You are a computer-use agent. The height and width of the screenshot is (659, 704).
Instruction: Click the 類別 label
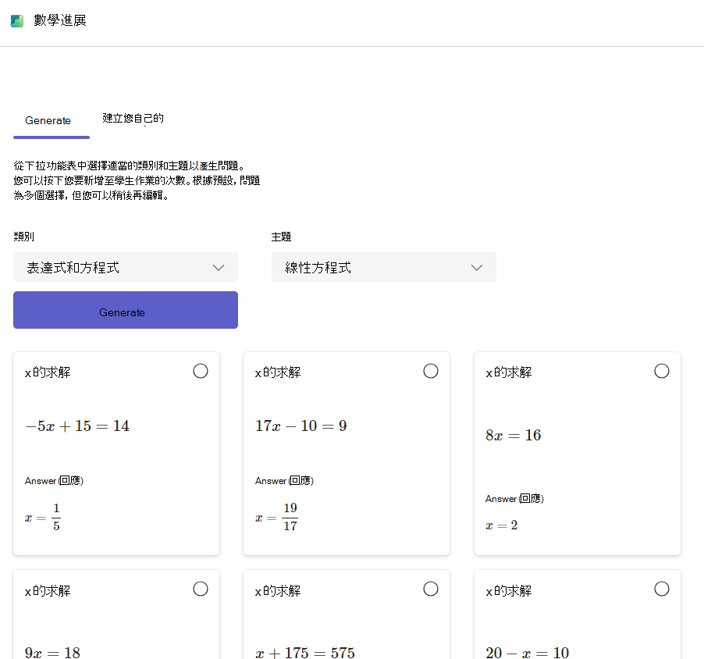point(23,237)
